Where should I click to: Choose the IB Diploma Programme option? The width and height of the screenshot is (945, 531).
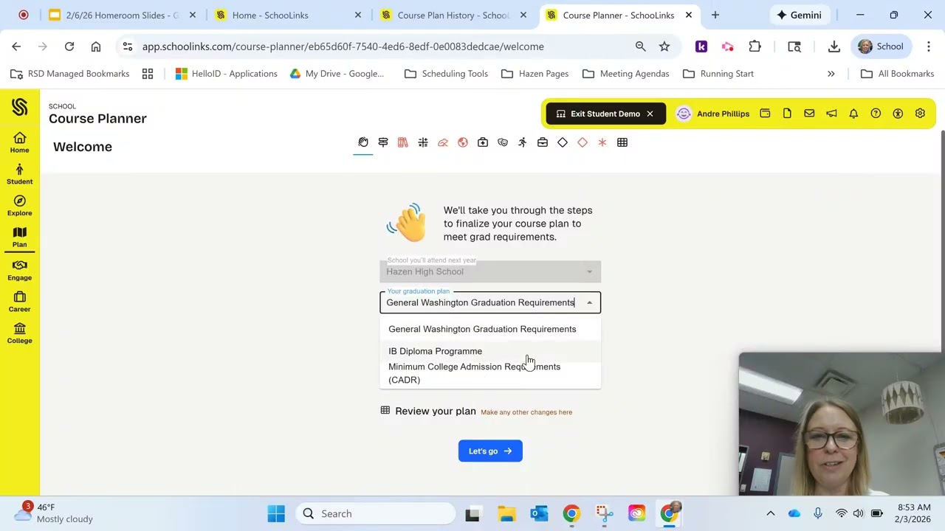click(x=490, y=351)
